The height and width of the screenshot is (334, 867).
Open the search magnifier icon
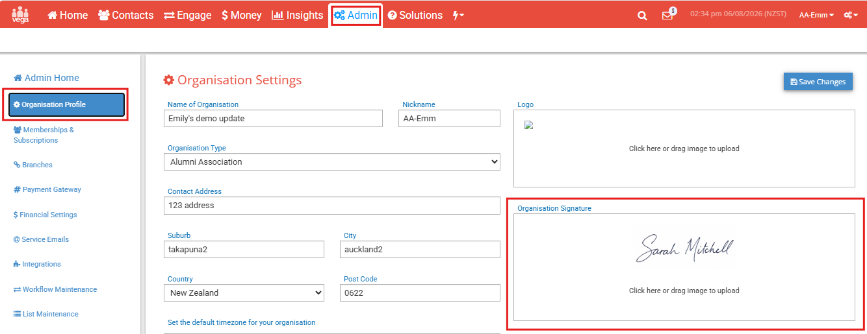coord(642,16)
